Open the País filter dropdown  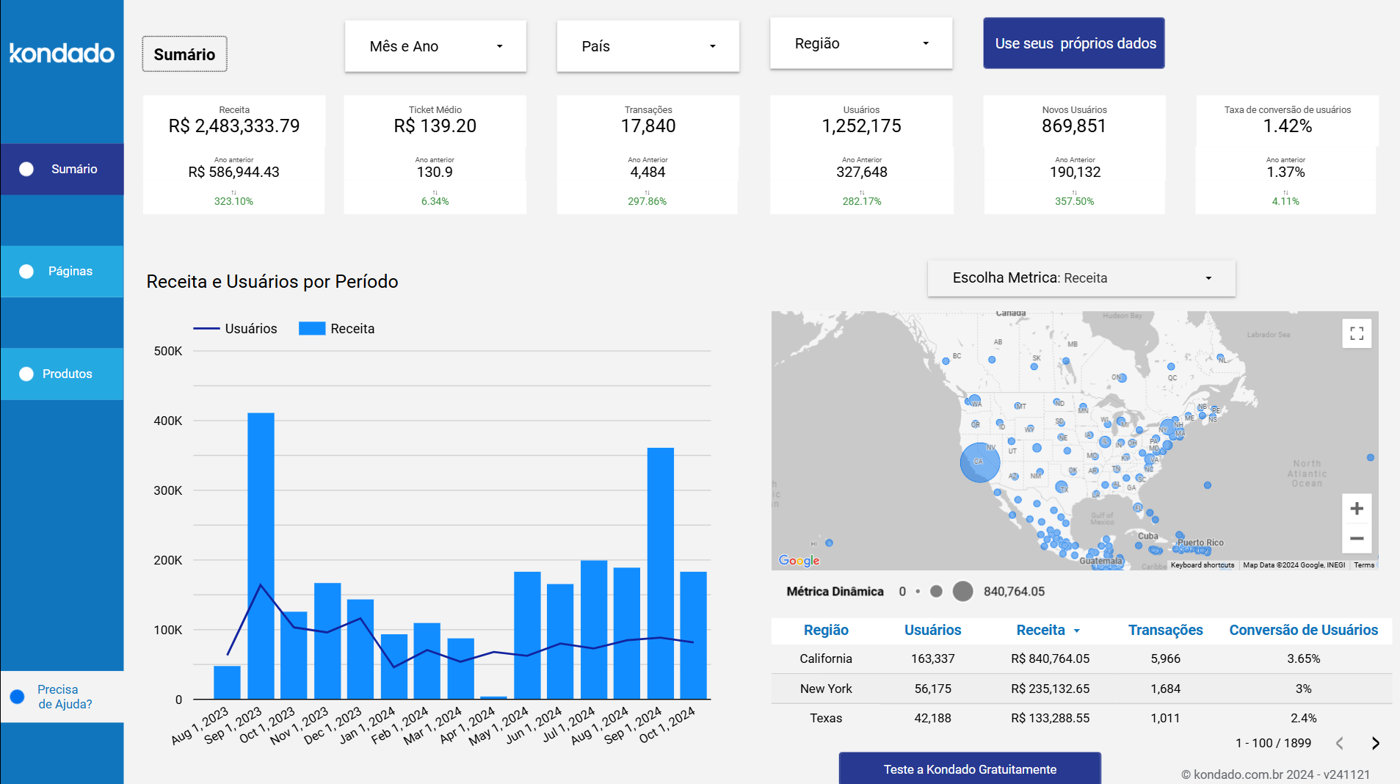pos(648,46)
